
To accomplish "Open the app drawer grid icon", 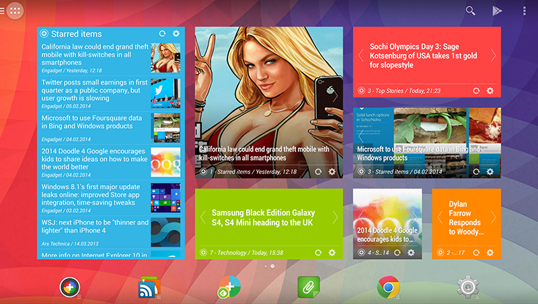I will click(x=15, y=11).
